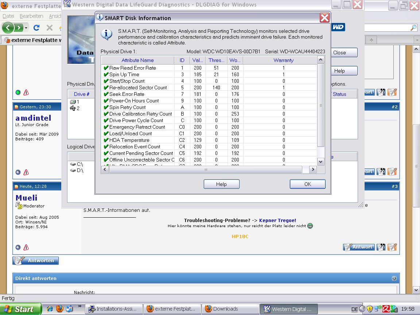Open Windows Start menu

click(x=21, y=309)
